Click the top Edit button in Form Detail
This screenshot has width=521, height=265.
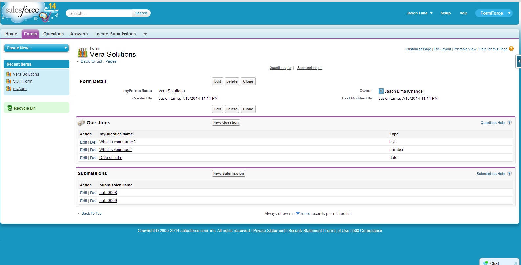pyautogui.click(x=218, y=81)
